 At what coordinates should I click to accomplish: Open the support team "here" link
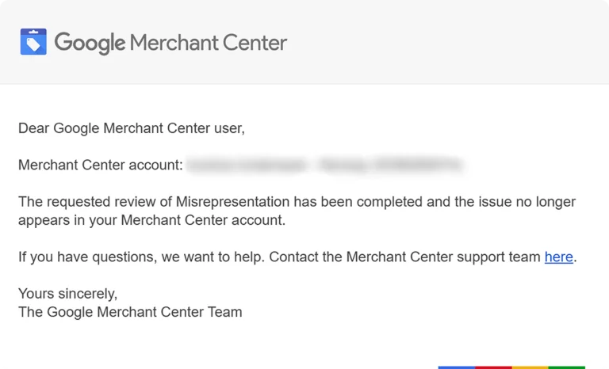point(558,257)
